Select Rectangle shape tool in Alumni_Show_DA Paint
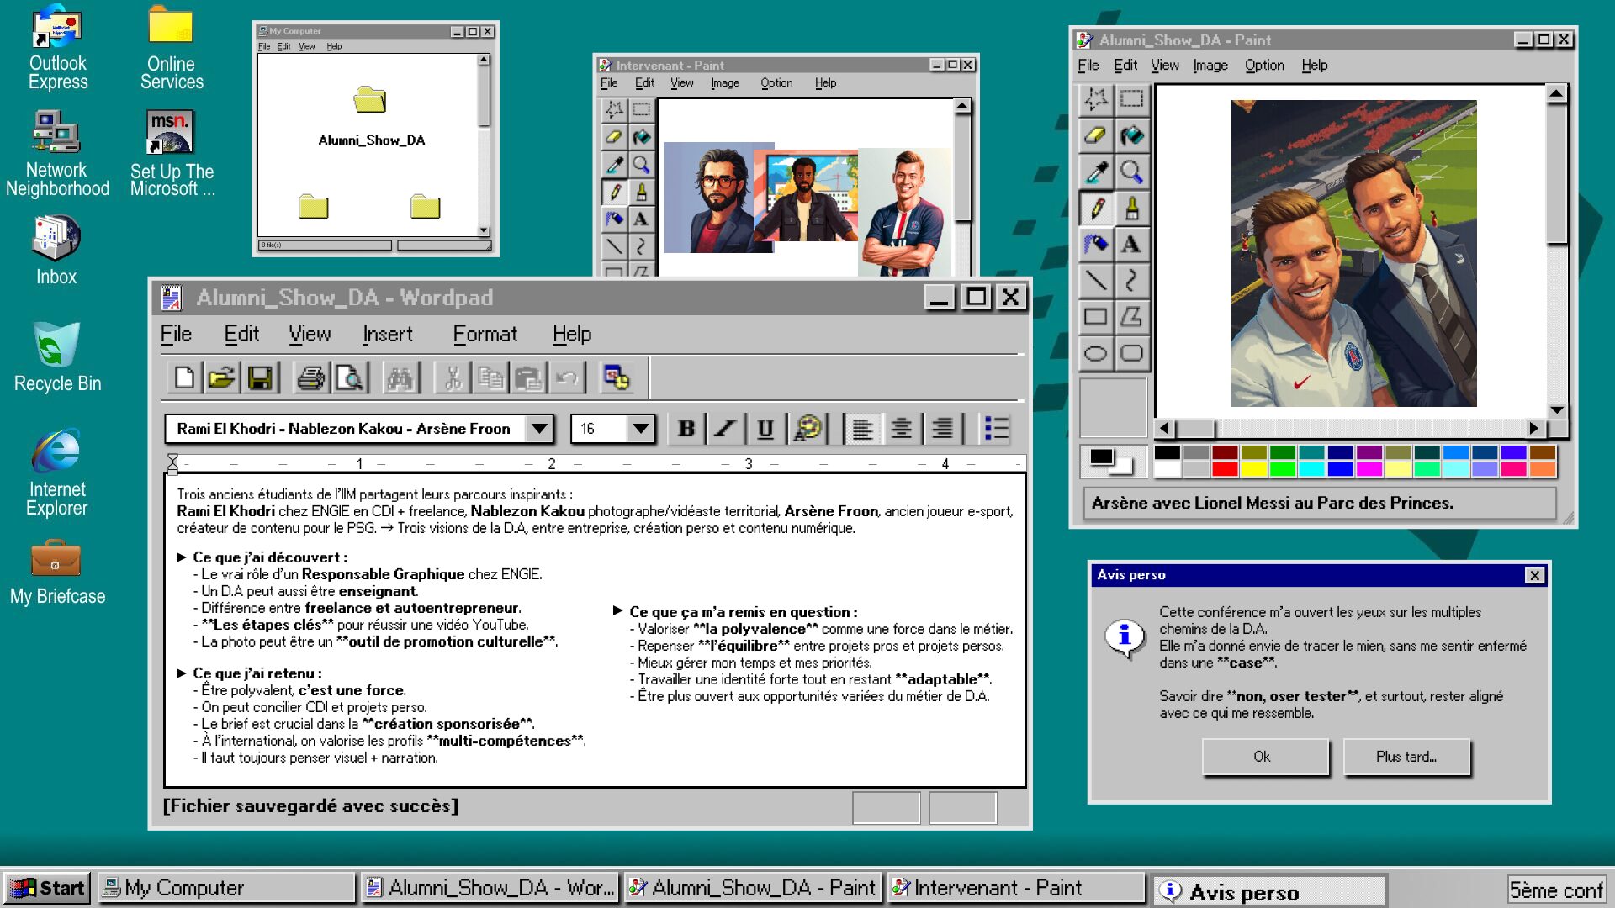Screen dimensions: 1615x908 (1096, 317)
